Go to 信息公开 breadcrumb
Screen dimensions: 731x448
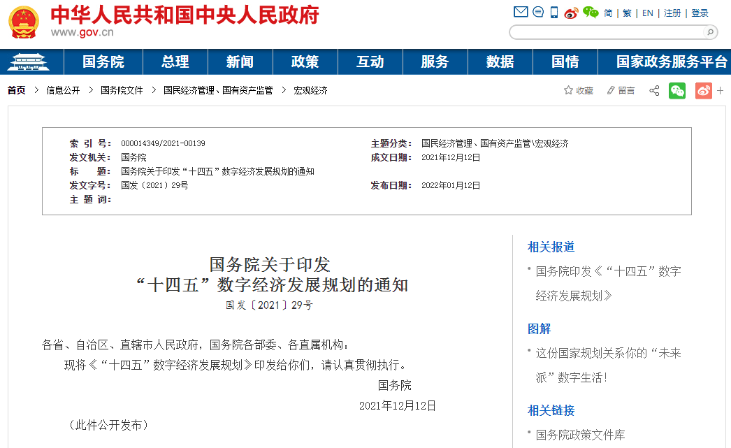[63, 90]
